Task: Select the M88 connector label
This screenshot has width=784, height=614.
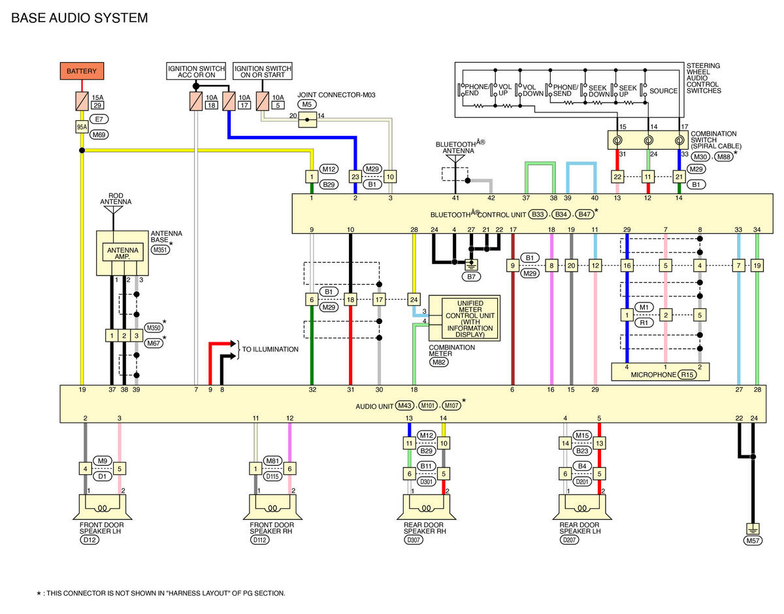Action: point(725,156)
